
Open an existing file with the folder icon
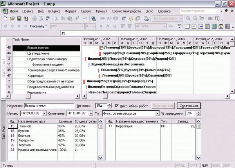12,18
